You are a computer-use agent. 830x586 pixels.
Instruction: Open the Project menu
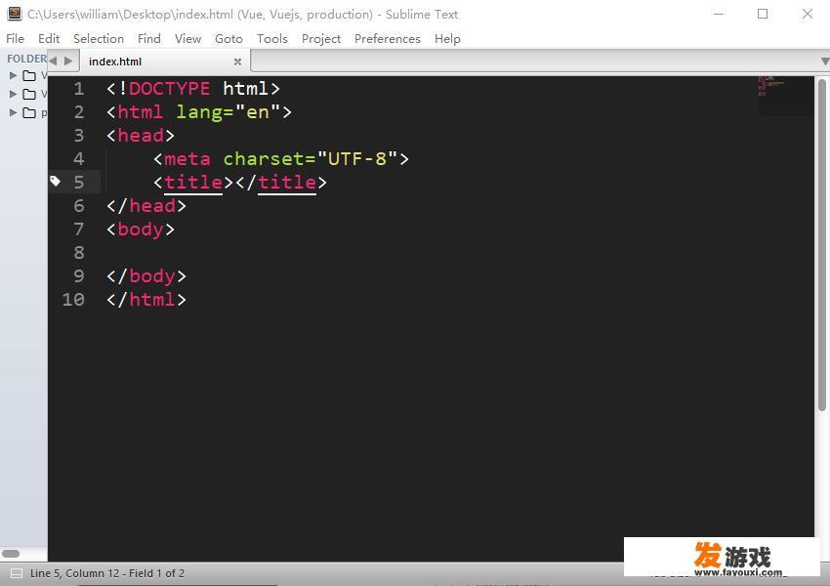321,39
